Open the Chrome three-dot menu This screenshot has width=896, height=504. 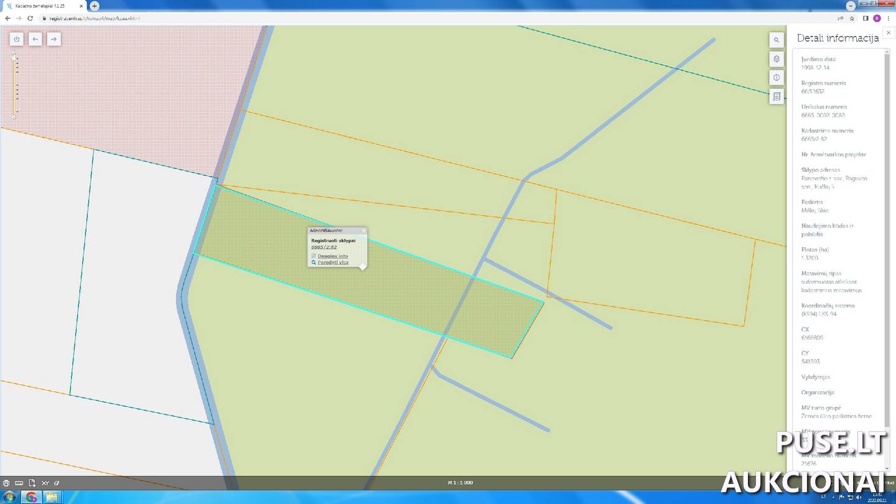pos(888,18)
